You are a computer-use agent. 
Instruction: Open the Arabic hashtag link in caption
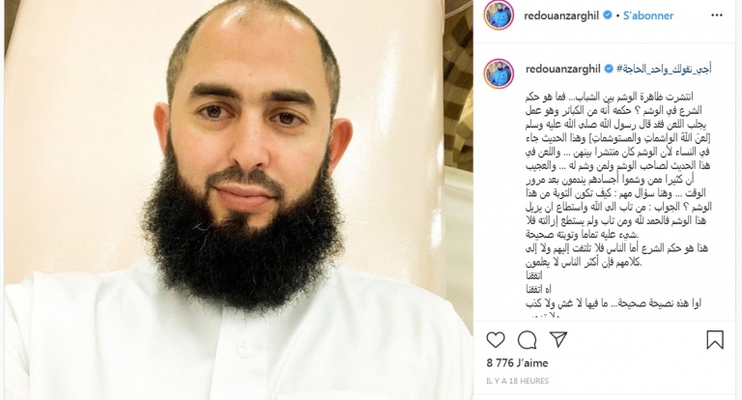tap(664, 69)
